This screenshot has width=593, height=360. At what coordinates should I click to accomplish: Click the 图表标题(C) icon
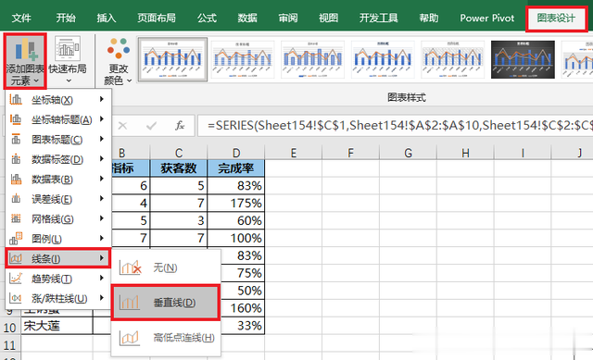point(16,140)
